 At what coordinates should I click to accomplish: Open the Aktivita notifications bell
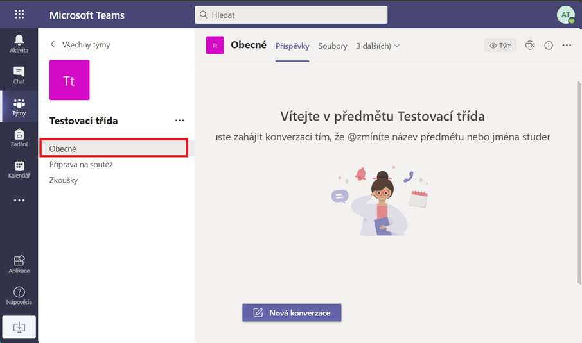click(x=19, y=44)
